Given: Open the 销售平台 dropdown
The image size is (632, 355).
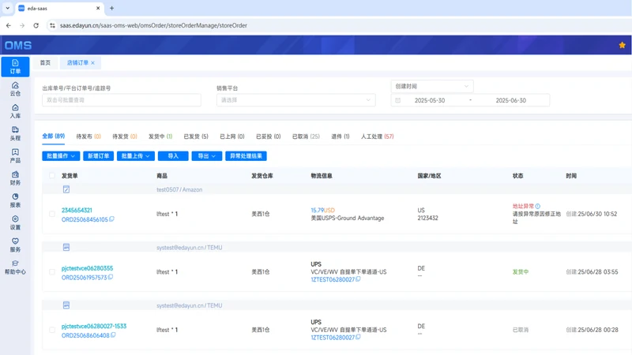Looking at the screenshot, I should (x=295, y=100).
